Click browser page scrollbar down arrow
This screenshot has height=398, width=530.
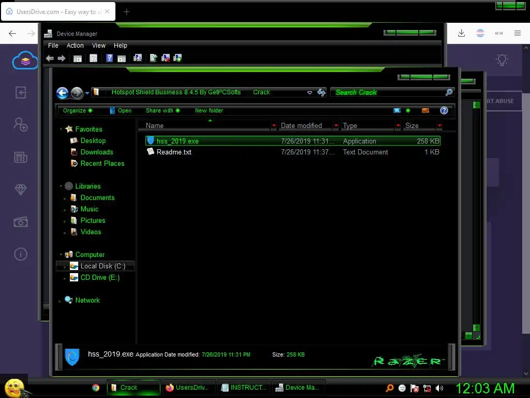click(x=526, y=373)
